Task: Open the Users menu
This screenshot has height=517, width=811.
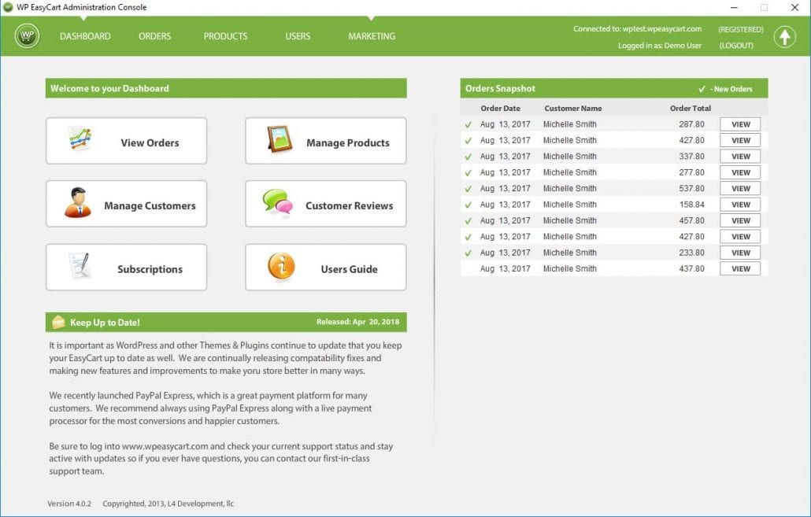Action: coord(298,36)
